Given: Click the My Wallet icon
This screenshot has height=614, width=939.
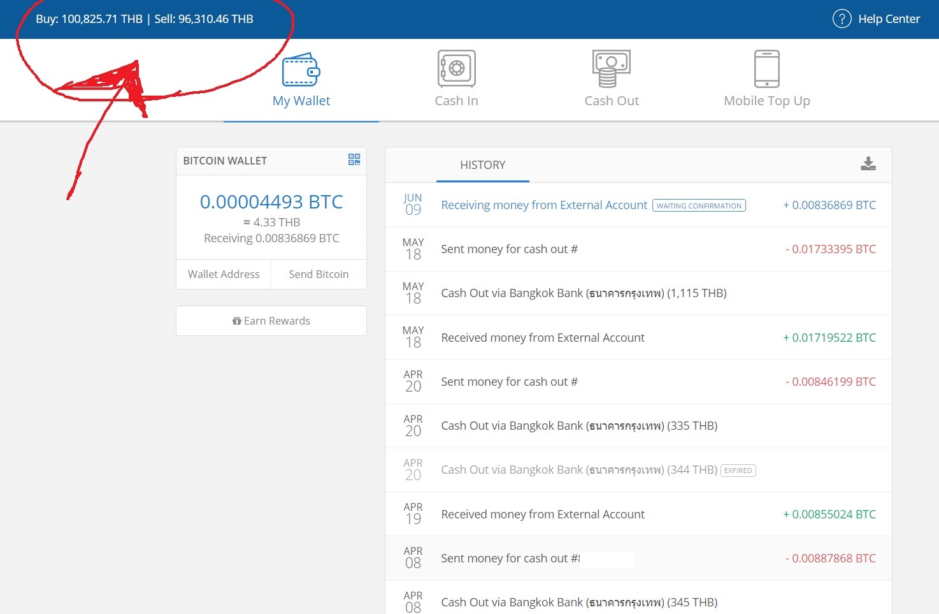Looking at the screenshot, I should tap(301, 69).
